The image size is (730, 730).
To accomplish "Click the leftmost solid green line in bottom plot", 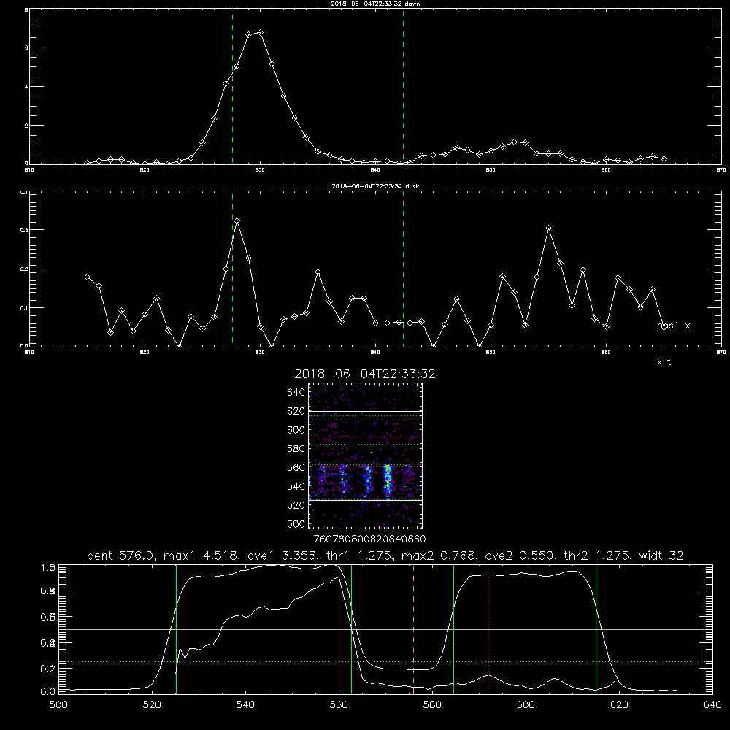I will (177, 629).
